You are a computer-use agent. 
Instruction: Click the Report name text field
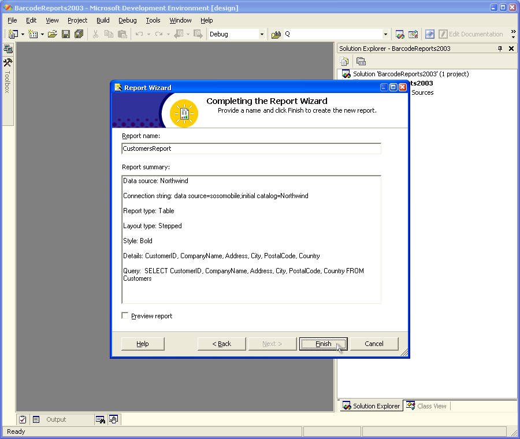click(251, 148)
